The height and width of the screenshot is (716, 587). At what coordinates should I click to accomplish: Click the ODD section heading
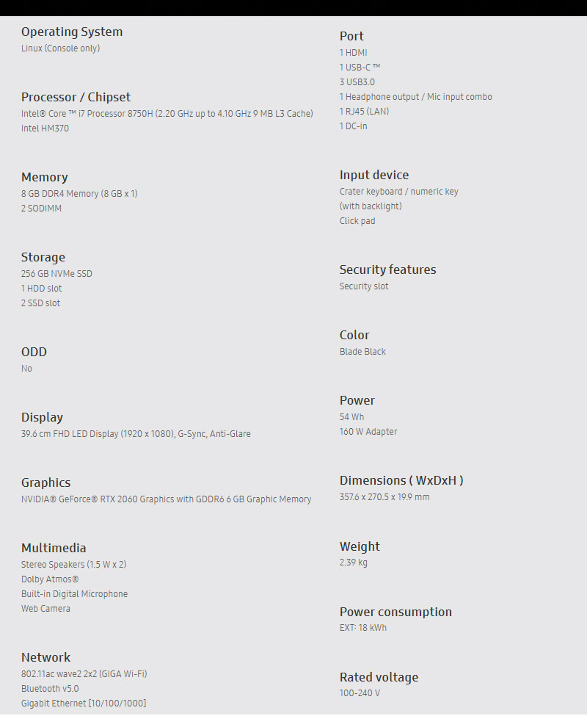pyautogui.click(x=34, y=352)
